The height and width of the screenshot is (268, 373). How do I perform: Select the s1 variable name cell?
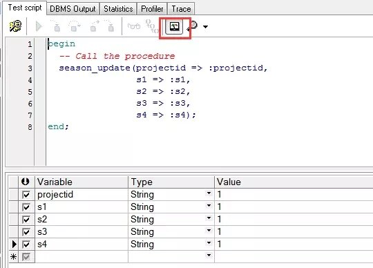click(x=82, y=207)
